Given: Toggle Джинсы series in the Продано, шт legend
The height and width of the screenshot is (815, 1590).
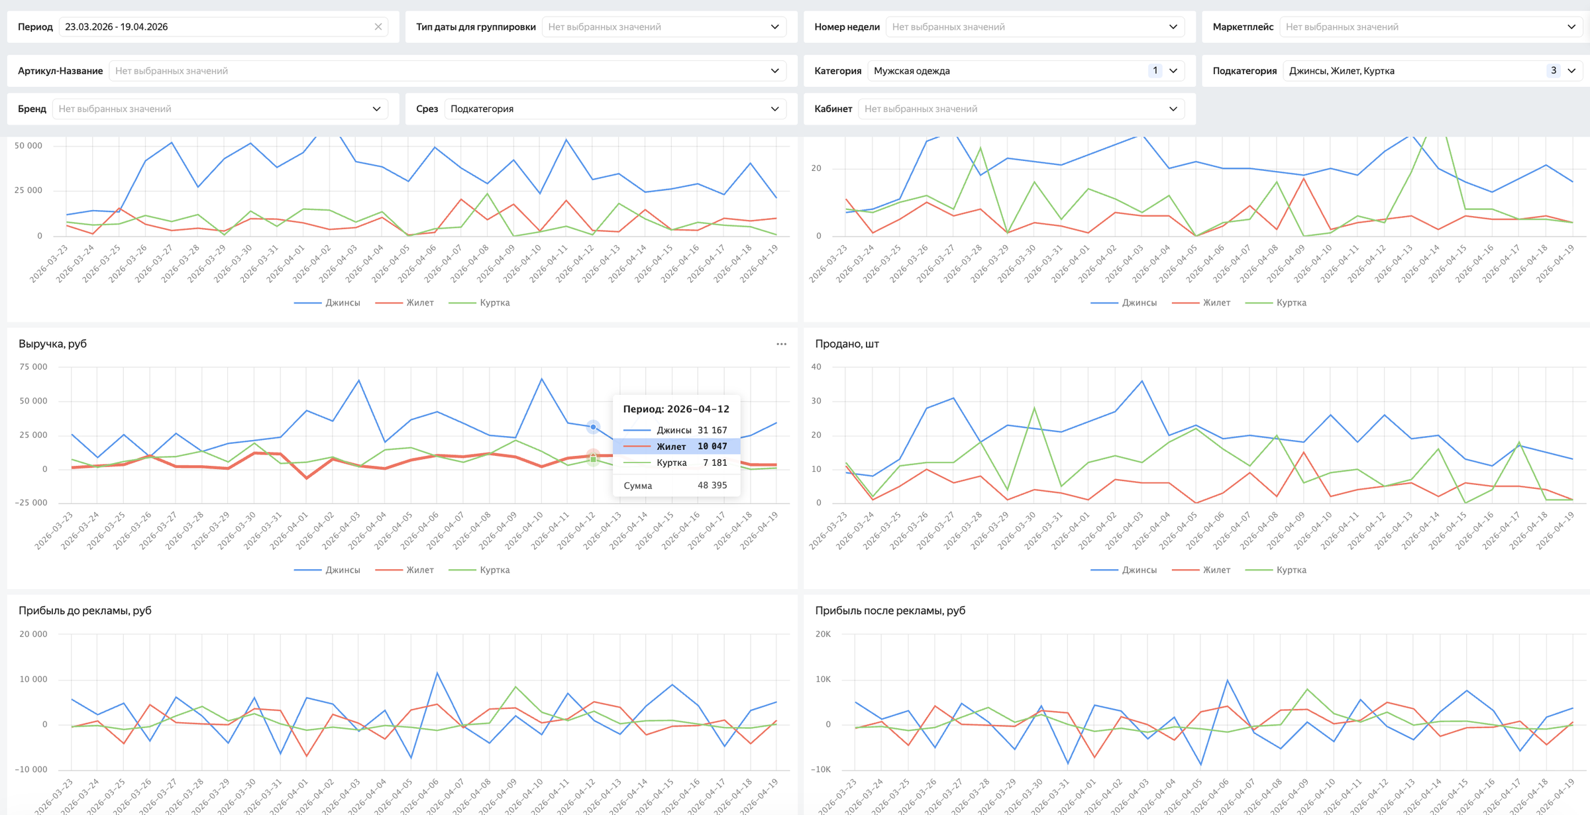Looking at the screenshot, I should 1124,570.
